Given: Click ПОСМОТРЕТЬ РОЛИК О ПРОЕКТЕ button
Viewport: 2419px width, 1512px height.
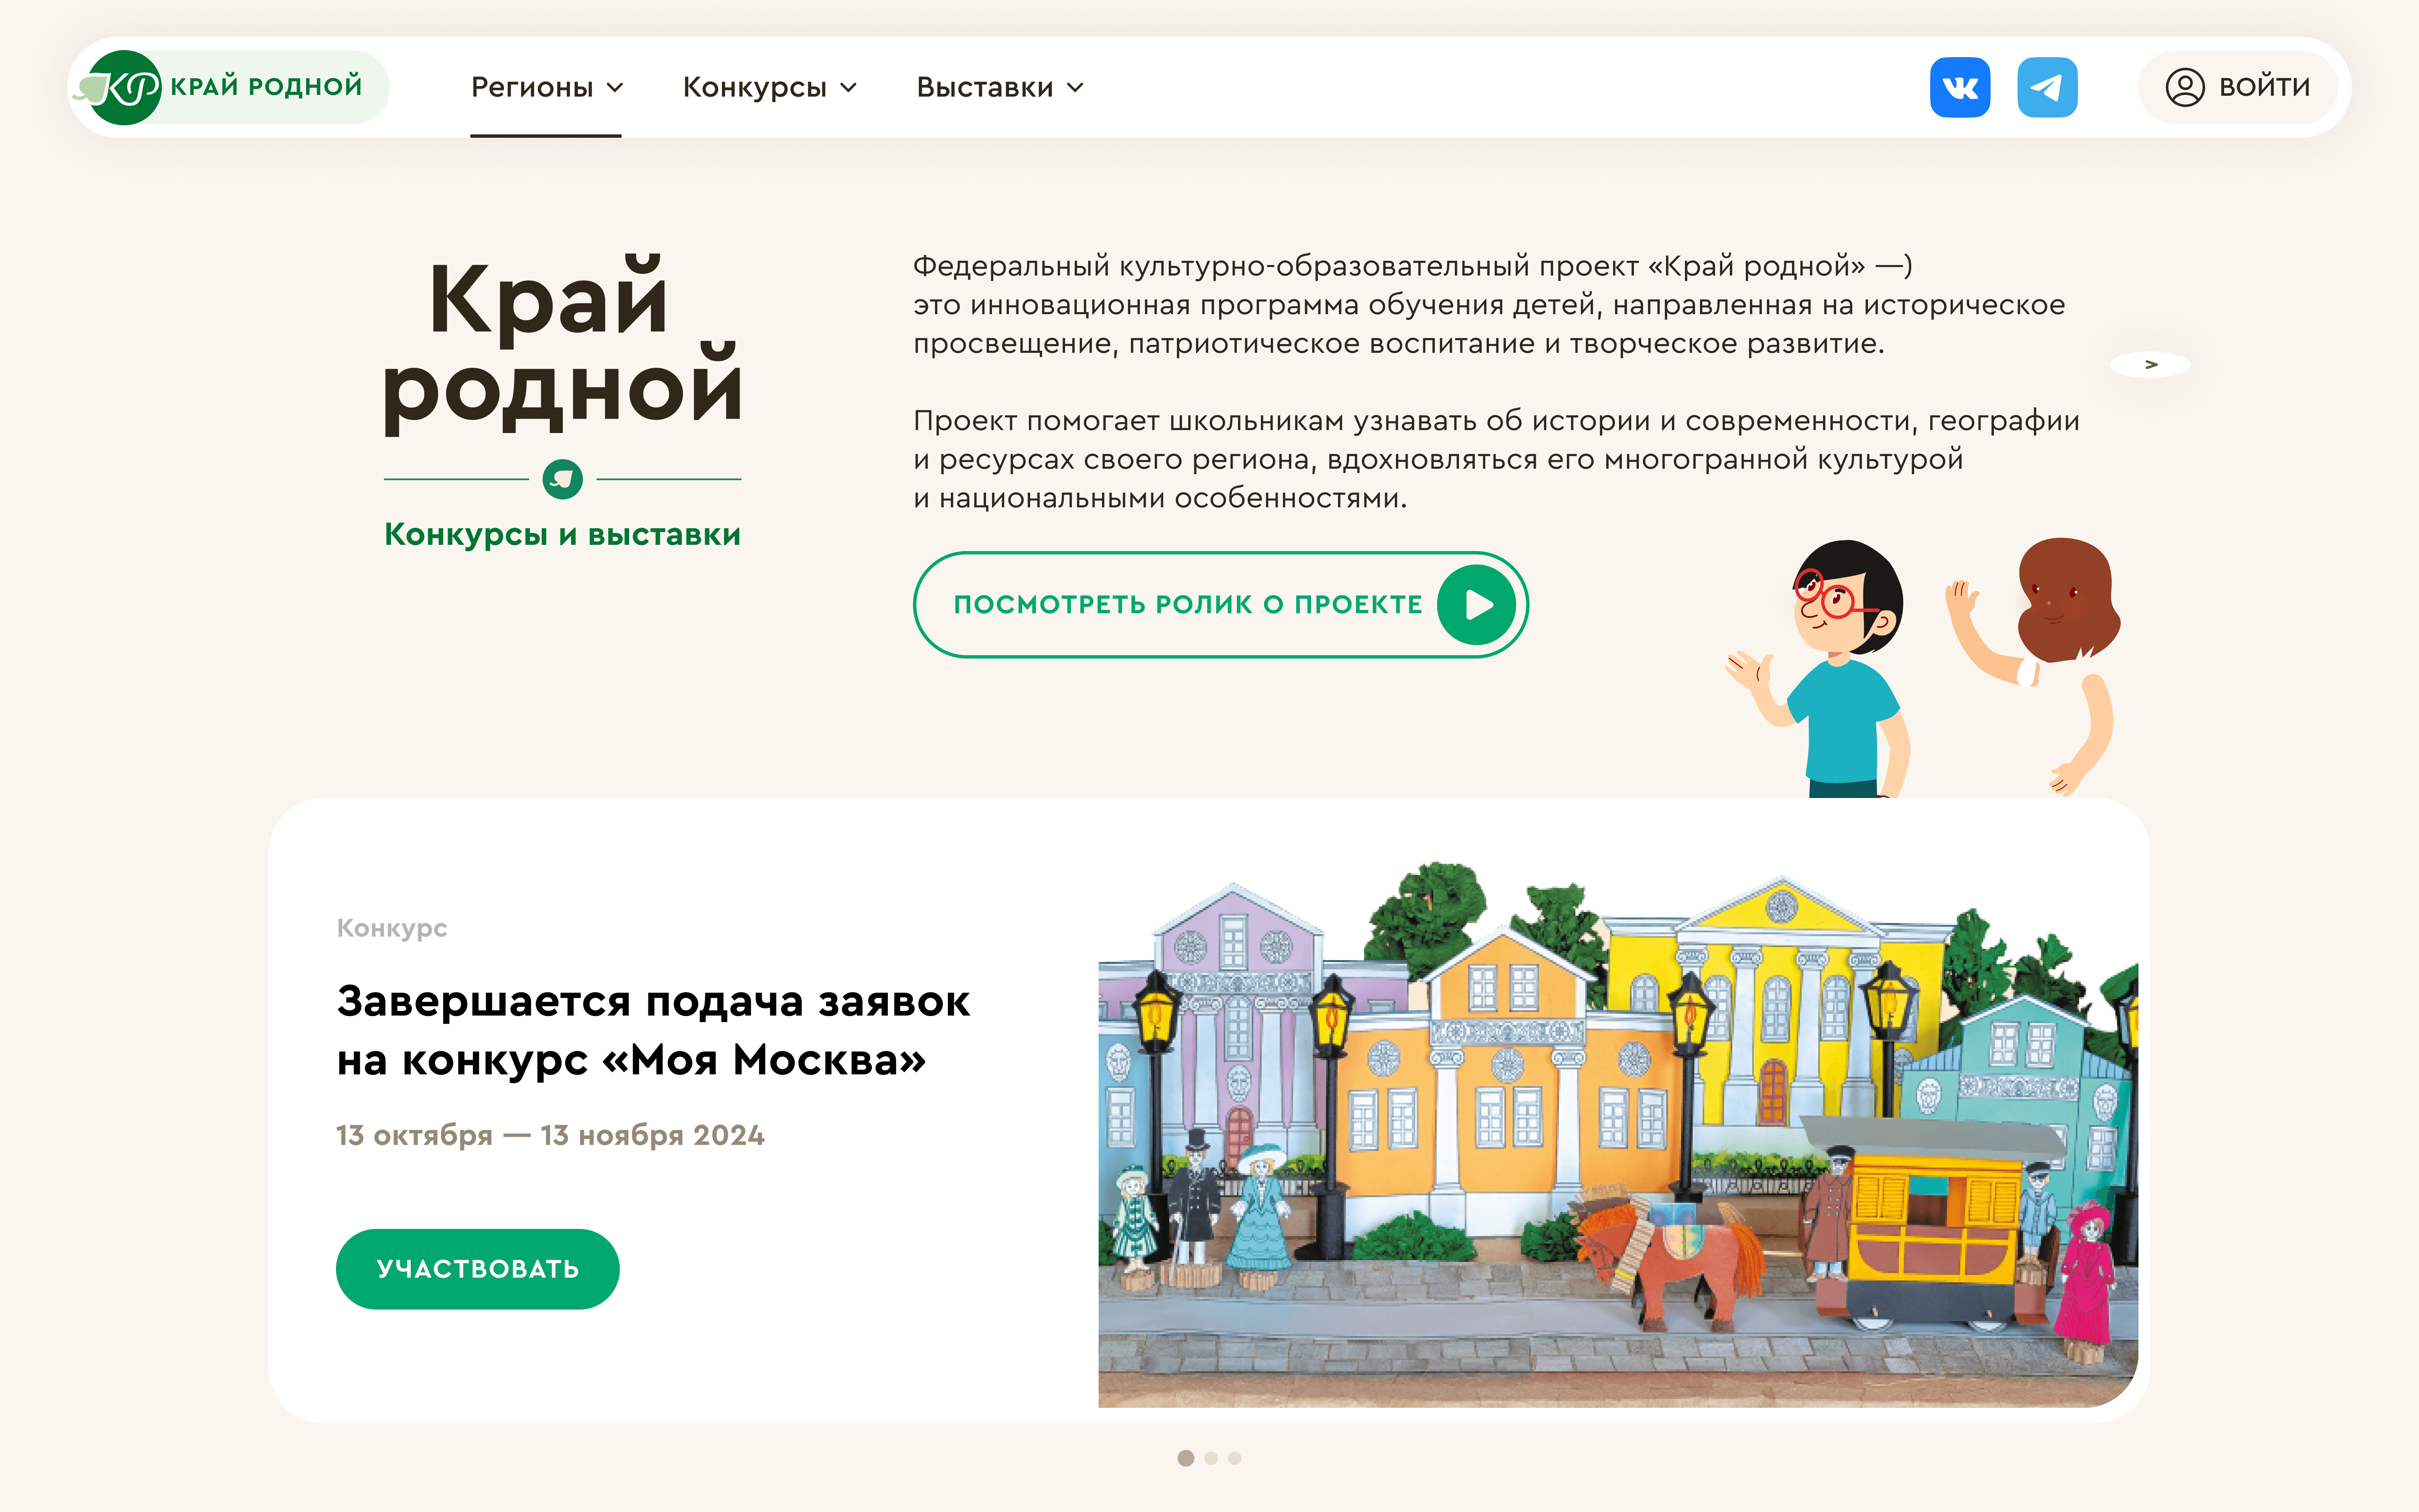Looking at the screenshot, I should 1220,605.
